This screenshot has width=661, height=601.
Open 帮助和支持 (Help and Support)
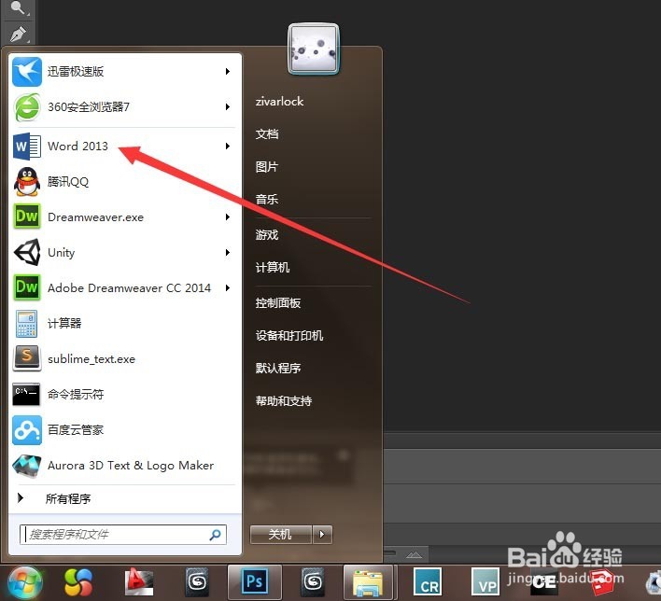click(x=284, y=400)
